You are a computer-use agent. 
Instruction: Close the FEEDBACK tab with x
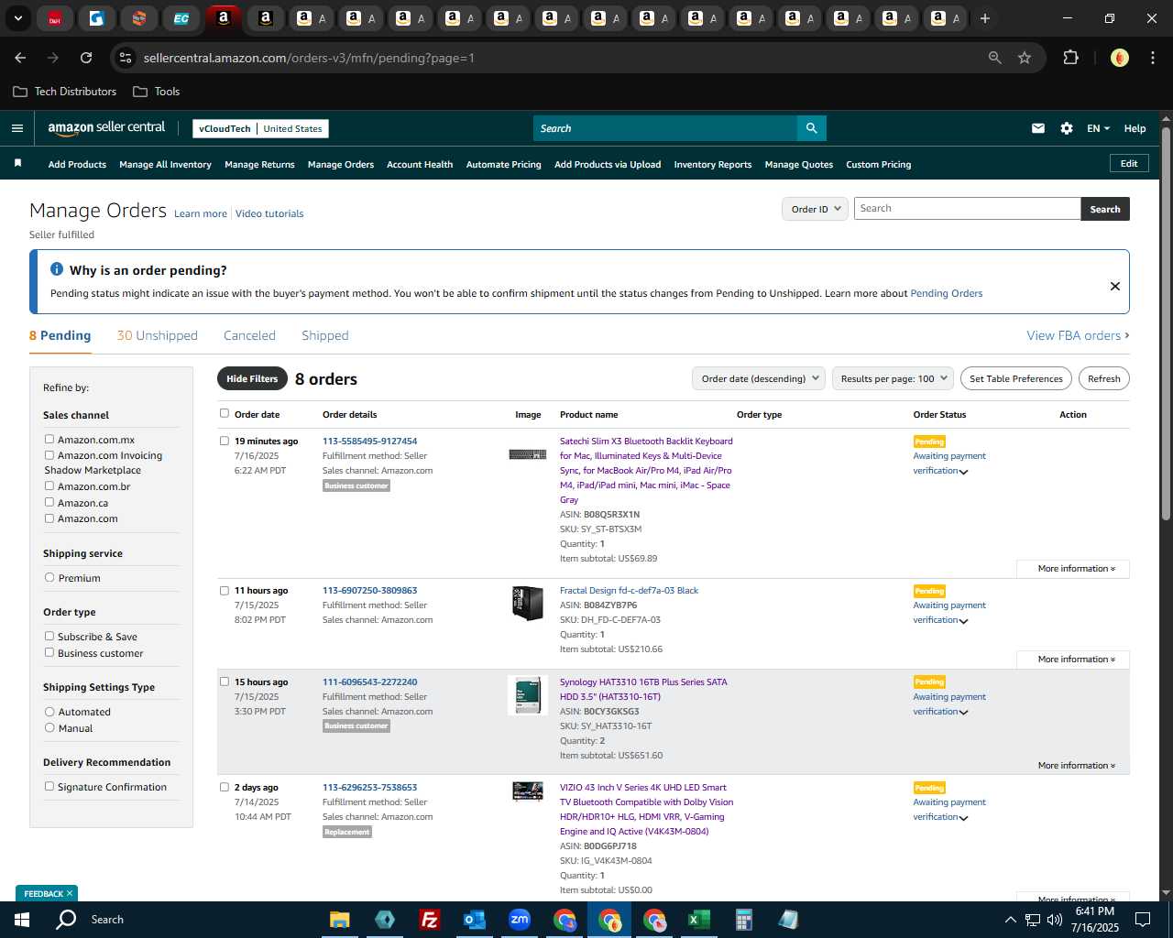coord(70,893)
